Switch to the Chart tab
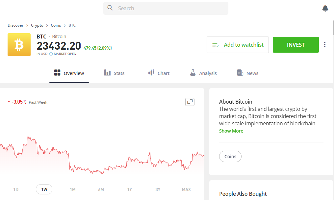334x200 pixels. click(x=159, y=73)
